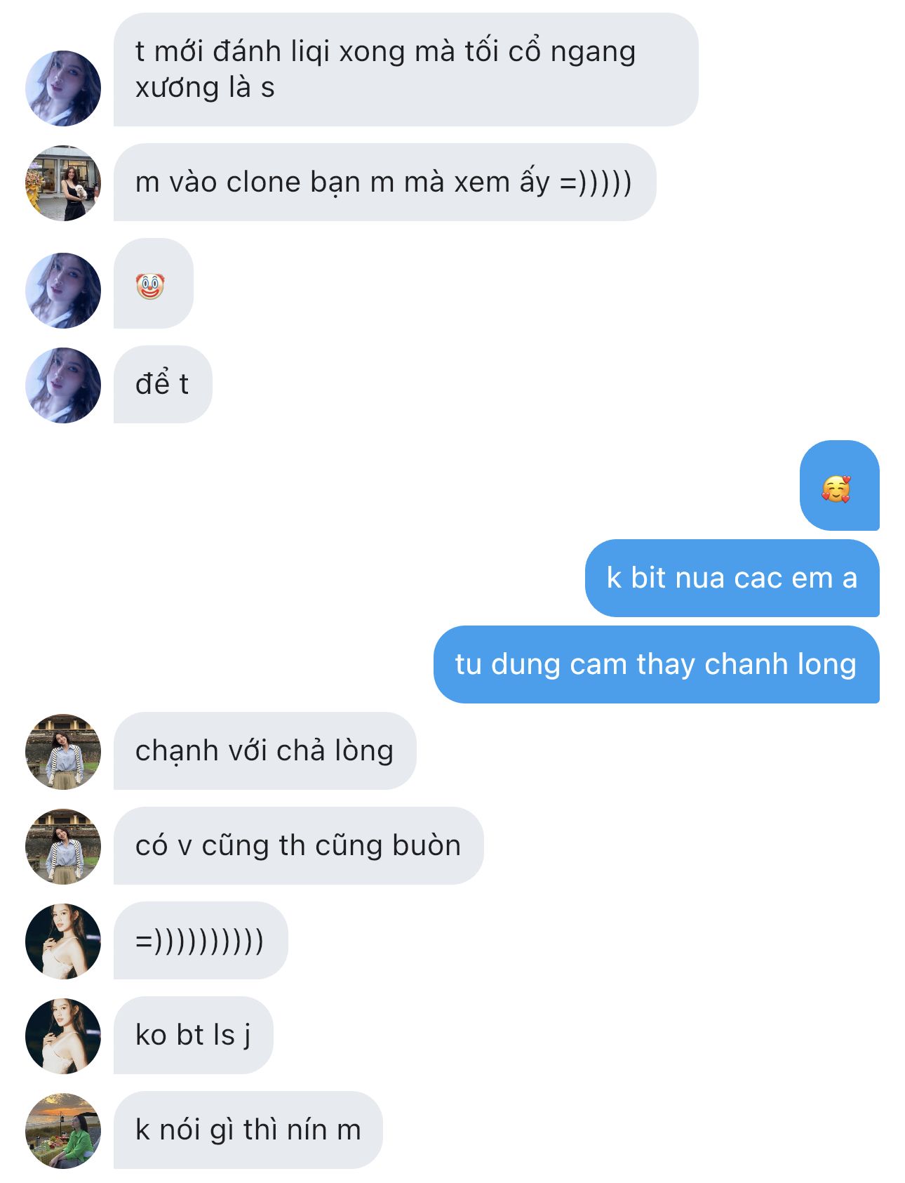The width and height of the screenshot is (905, 1183).
Task: Click the '=)))))))))' laughing message bubble
Action: tap(201, 941)
